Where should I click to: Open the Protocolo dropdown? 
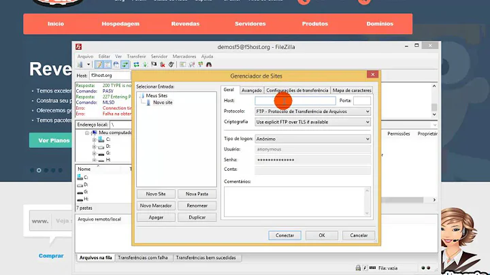313,111
